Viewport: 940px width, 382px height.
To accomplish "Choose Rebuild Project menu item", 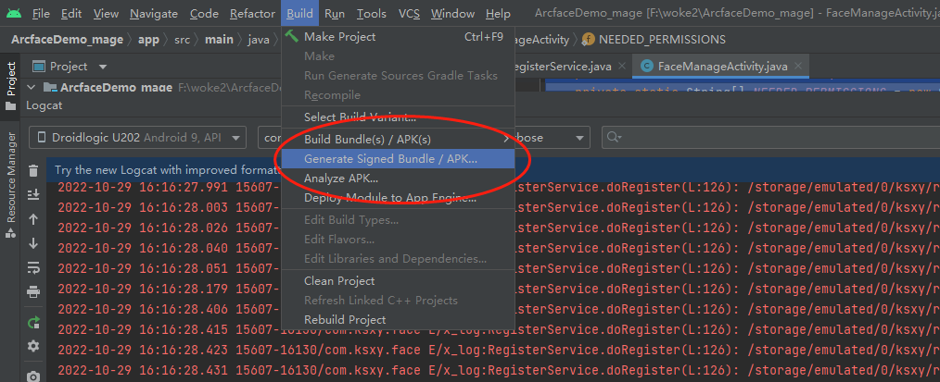I will 398,320.
